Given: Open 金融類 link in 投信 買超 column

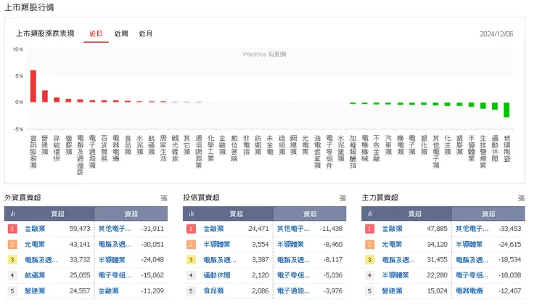Looking at the screenshot, I should click(x=213, y=229).
